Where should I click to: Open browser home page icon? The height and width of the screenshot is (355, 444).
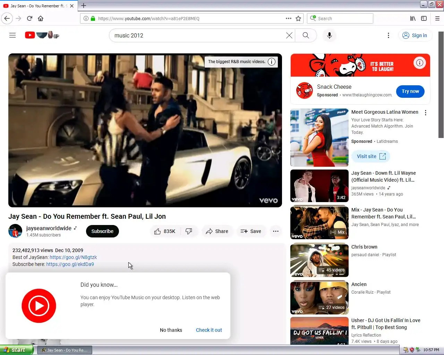[41, 18]
